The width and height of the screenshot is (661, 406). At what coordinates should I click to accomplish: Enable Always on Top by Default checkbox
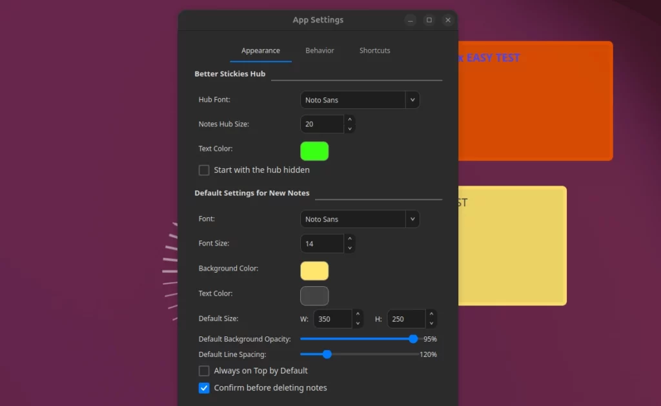click(204, 371)
